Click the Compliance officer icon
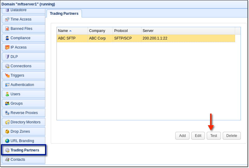This screenshot has width=249, height=168. [x=7, y=38]
